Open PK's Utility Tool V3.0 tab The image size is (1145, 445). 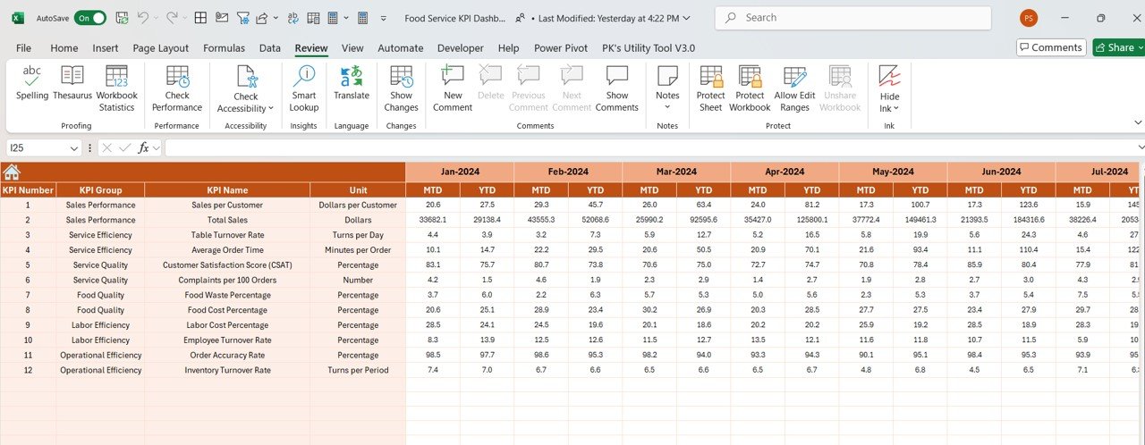click(649, 48)
